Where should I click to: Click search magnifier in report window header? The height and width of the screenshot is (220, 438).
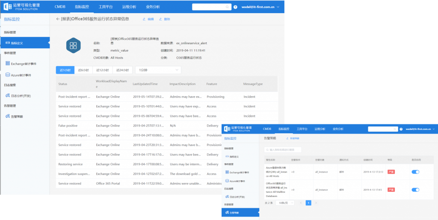click(227, 7)
